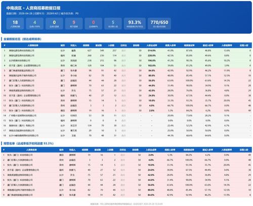Click the 全量数据总览 section heading

[x=22, y=39]
